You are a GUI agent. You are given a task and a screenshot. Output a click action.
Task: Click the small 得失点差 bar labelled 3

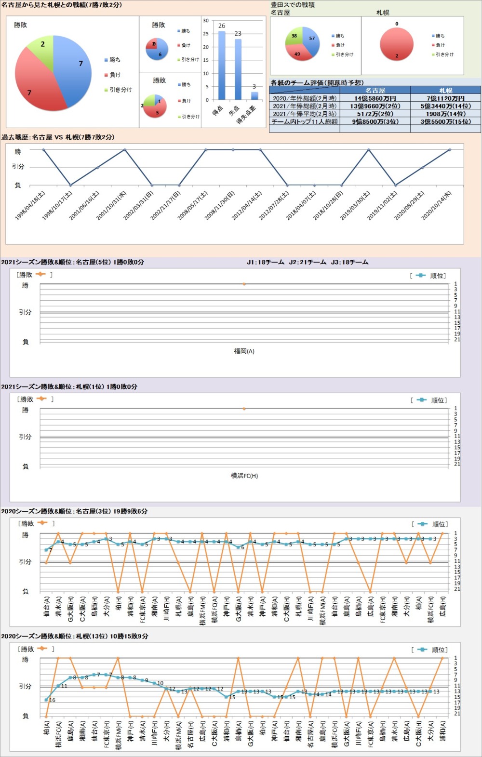(x=254, y=96)
